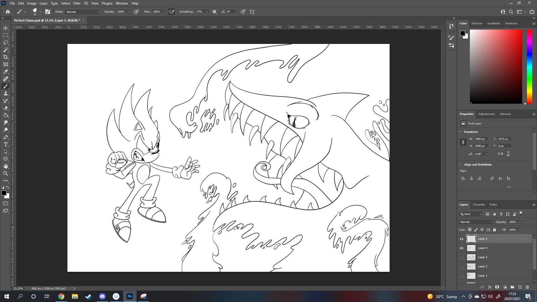Select the Lasso tool
The height and width of the screenshot is (302, 537).
(6, 43)
